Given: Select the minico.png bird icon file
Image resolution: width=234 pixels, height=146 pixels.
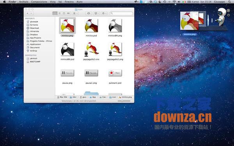Looking at the screenshot, I should [67, 25].
